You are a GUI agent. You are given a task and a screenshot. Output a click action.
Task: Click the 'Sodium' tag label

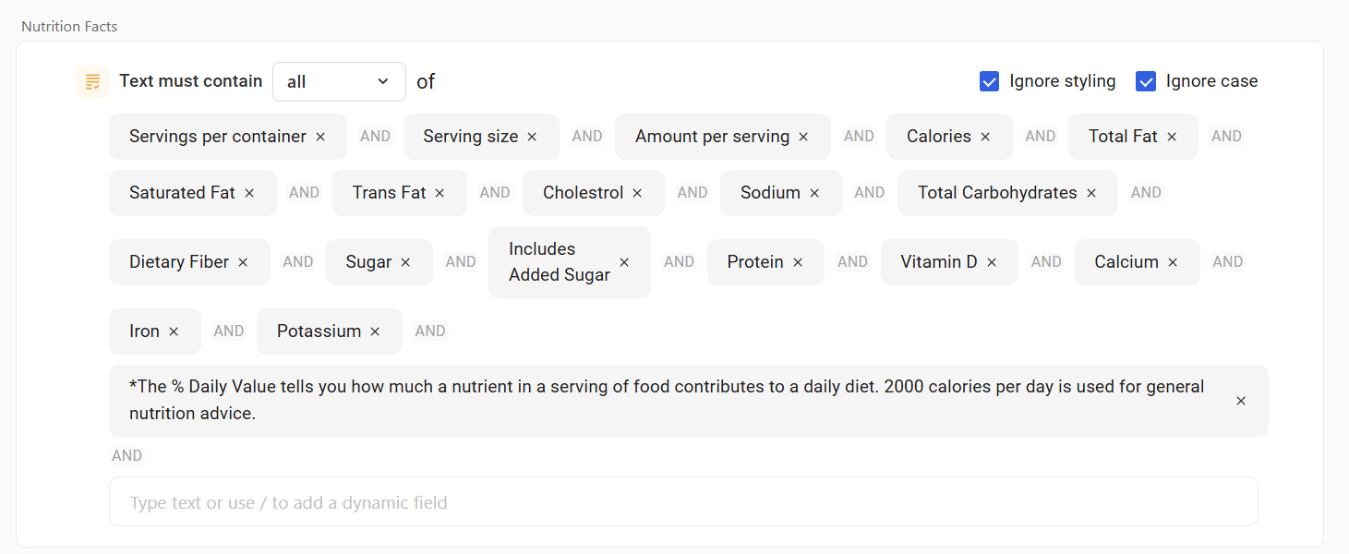click(x=769, y=193)
